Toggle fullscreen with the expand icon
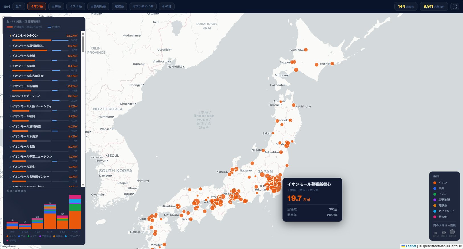 tap(455, 6)
